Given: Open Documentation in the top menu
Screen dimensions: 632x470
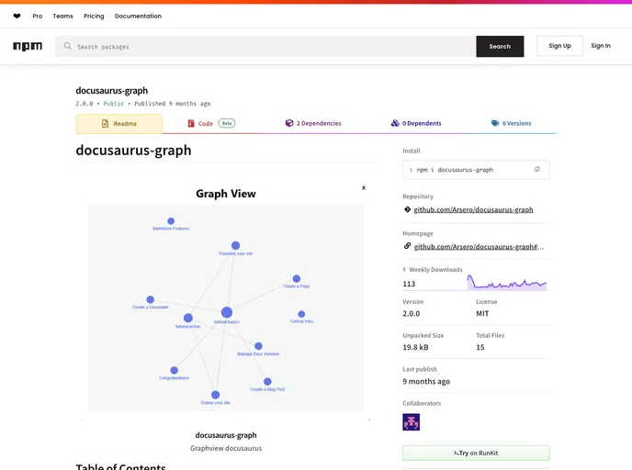Looking at the screenshot, I should pyautogui.click(x=138, y=17).
